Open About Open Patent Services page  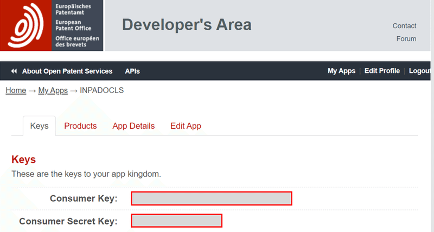tap(67, 71)
